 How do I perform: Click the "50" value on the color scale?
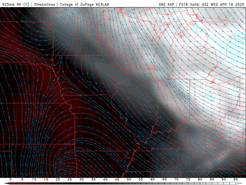pos(129,179)
